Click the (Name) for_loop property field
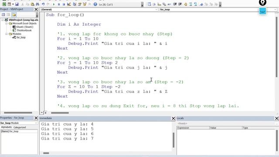Viewport: 279px width, 157px height. [x=19, y=131]
